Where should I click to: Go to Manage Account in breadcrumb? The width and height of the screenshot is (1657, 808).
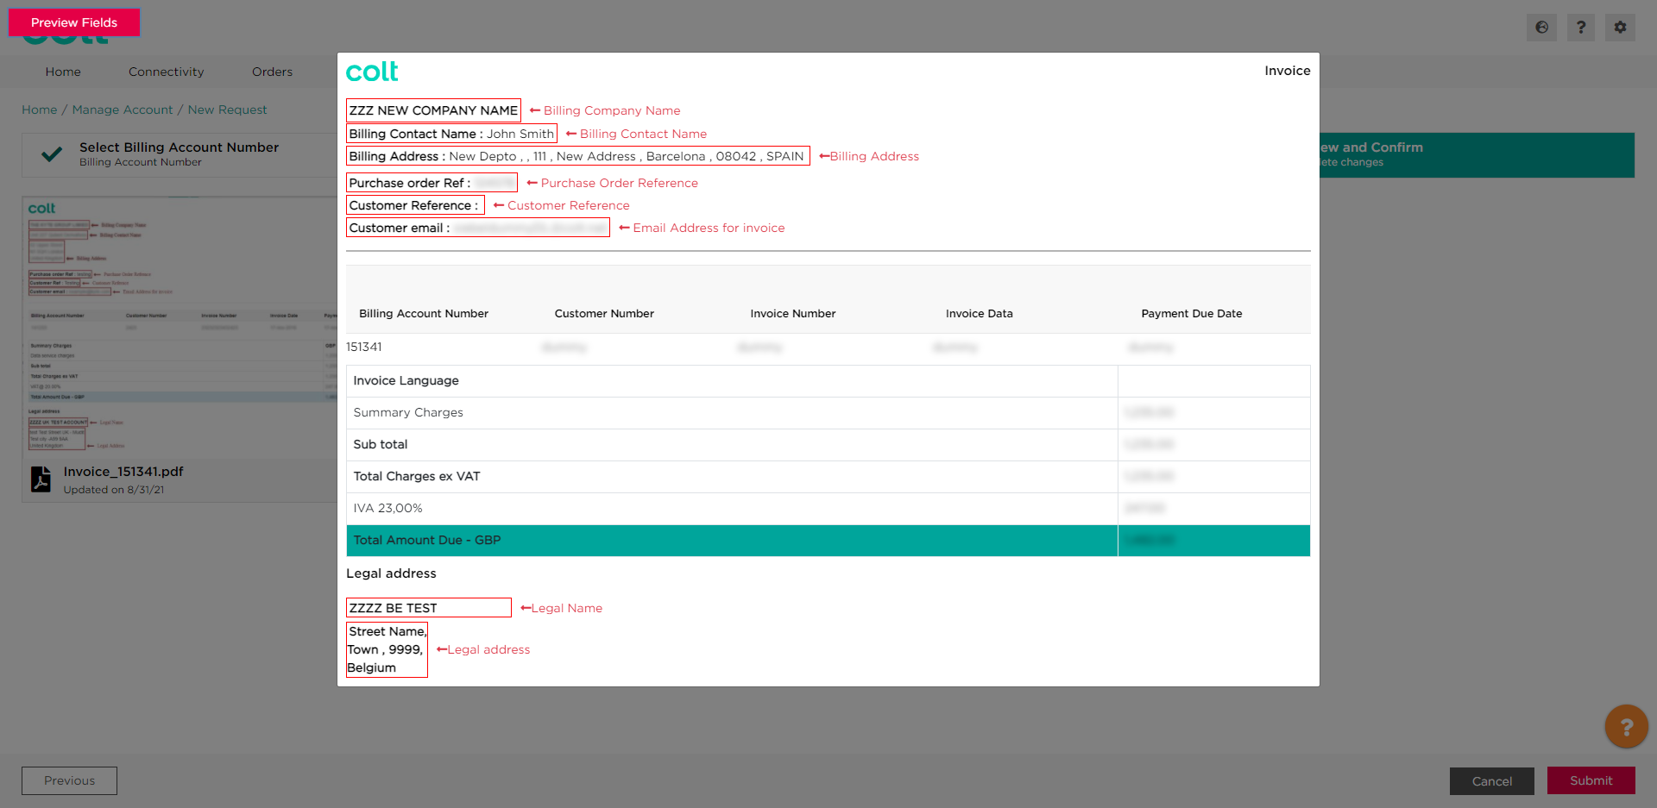click(122, 110)
